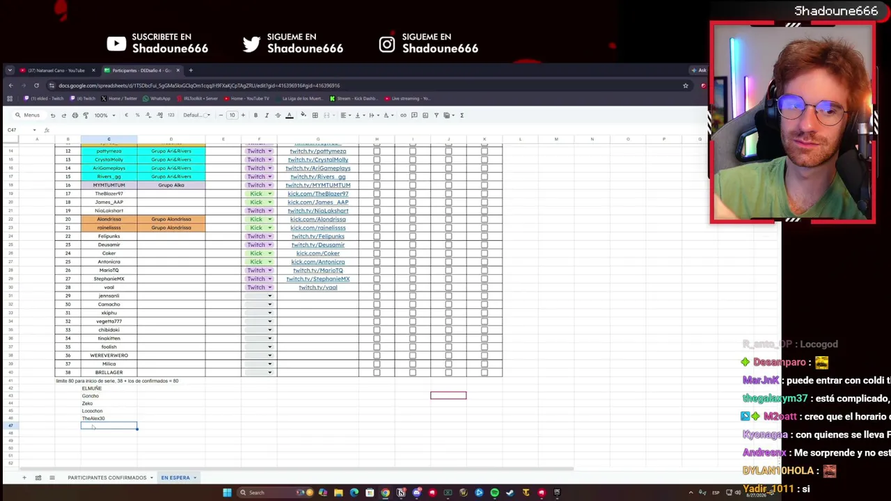Toggle strikethrough formatting
Viewport: 891px width, 501px height.
pyautogui.click(x=278, y=116)
